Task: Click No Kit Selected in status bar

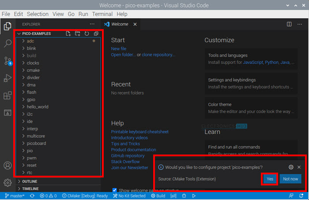Action: tap(129, 196)
